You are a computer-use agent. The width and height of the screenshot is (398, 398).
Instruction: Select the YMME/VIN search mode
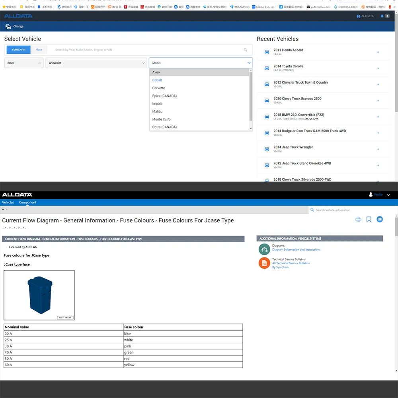pyautogui.click(x=19, y=50)
